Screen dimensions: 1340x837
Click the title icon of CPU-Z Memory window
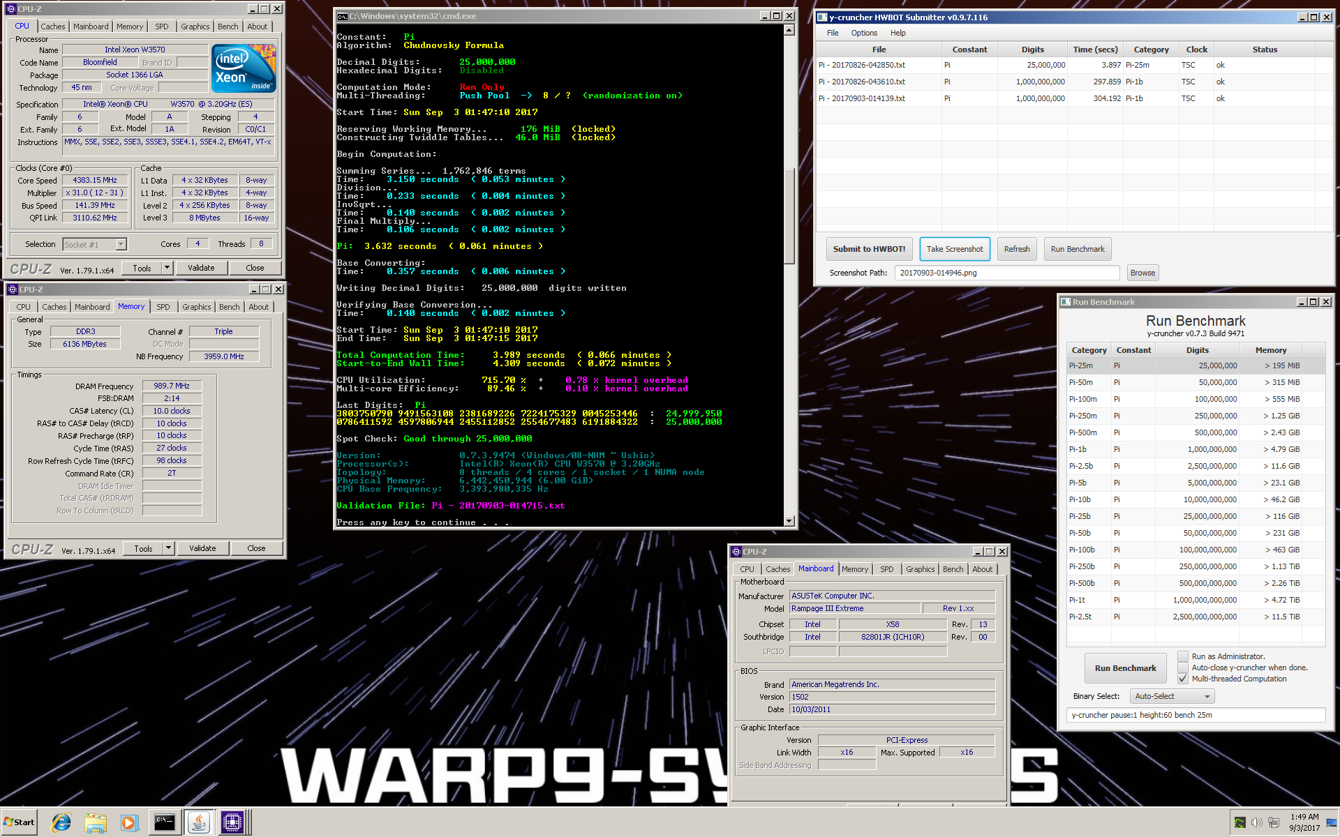(13, 289)
